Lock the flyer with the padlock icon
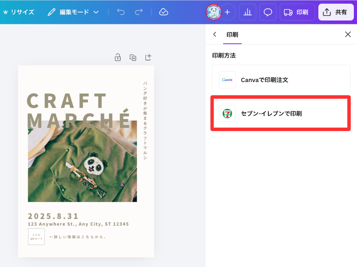The height and width of the screenshot is (267, 357). pyautogui.click(x=117, y=57)
